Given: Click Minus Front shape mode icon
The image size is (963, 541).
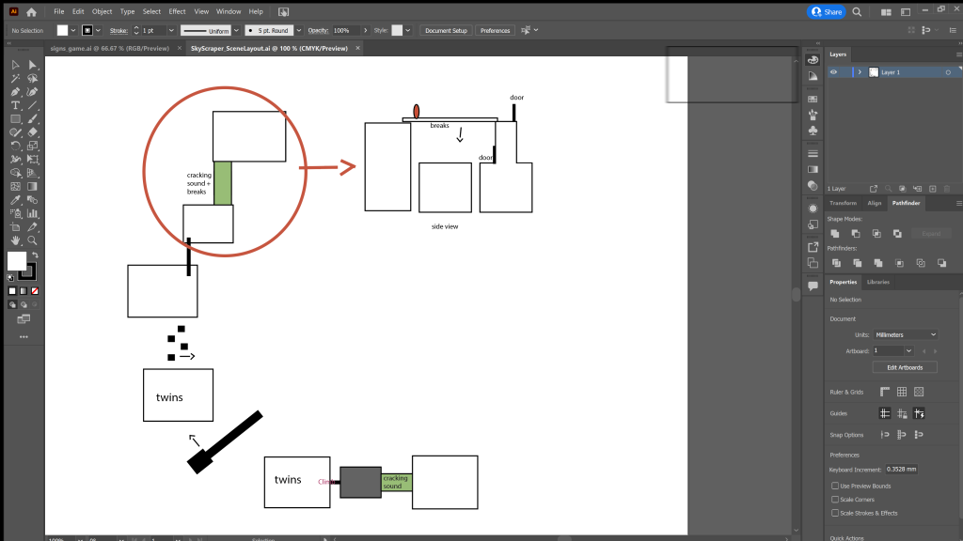Looking at the screenshot, I should [856, 234].
